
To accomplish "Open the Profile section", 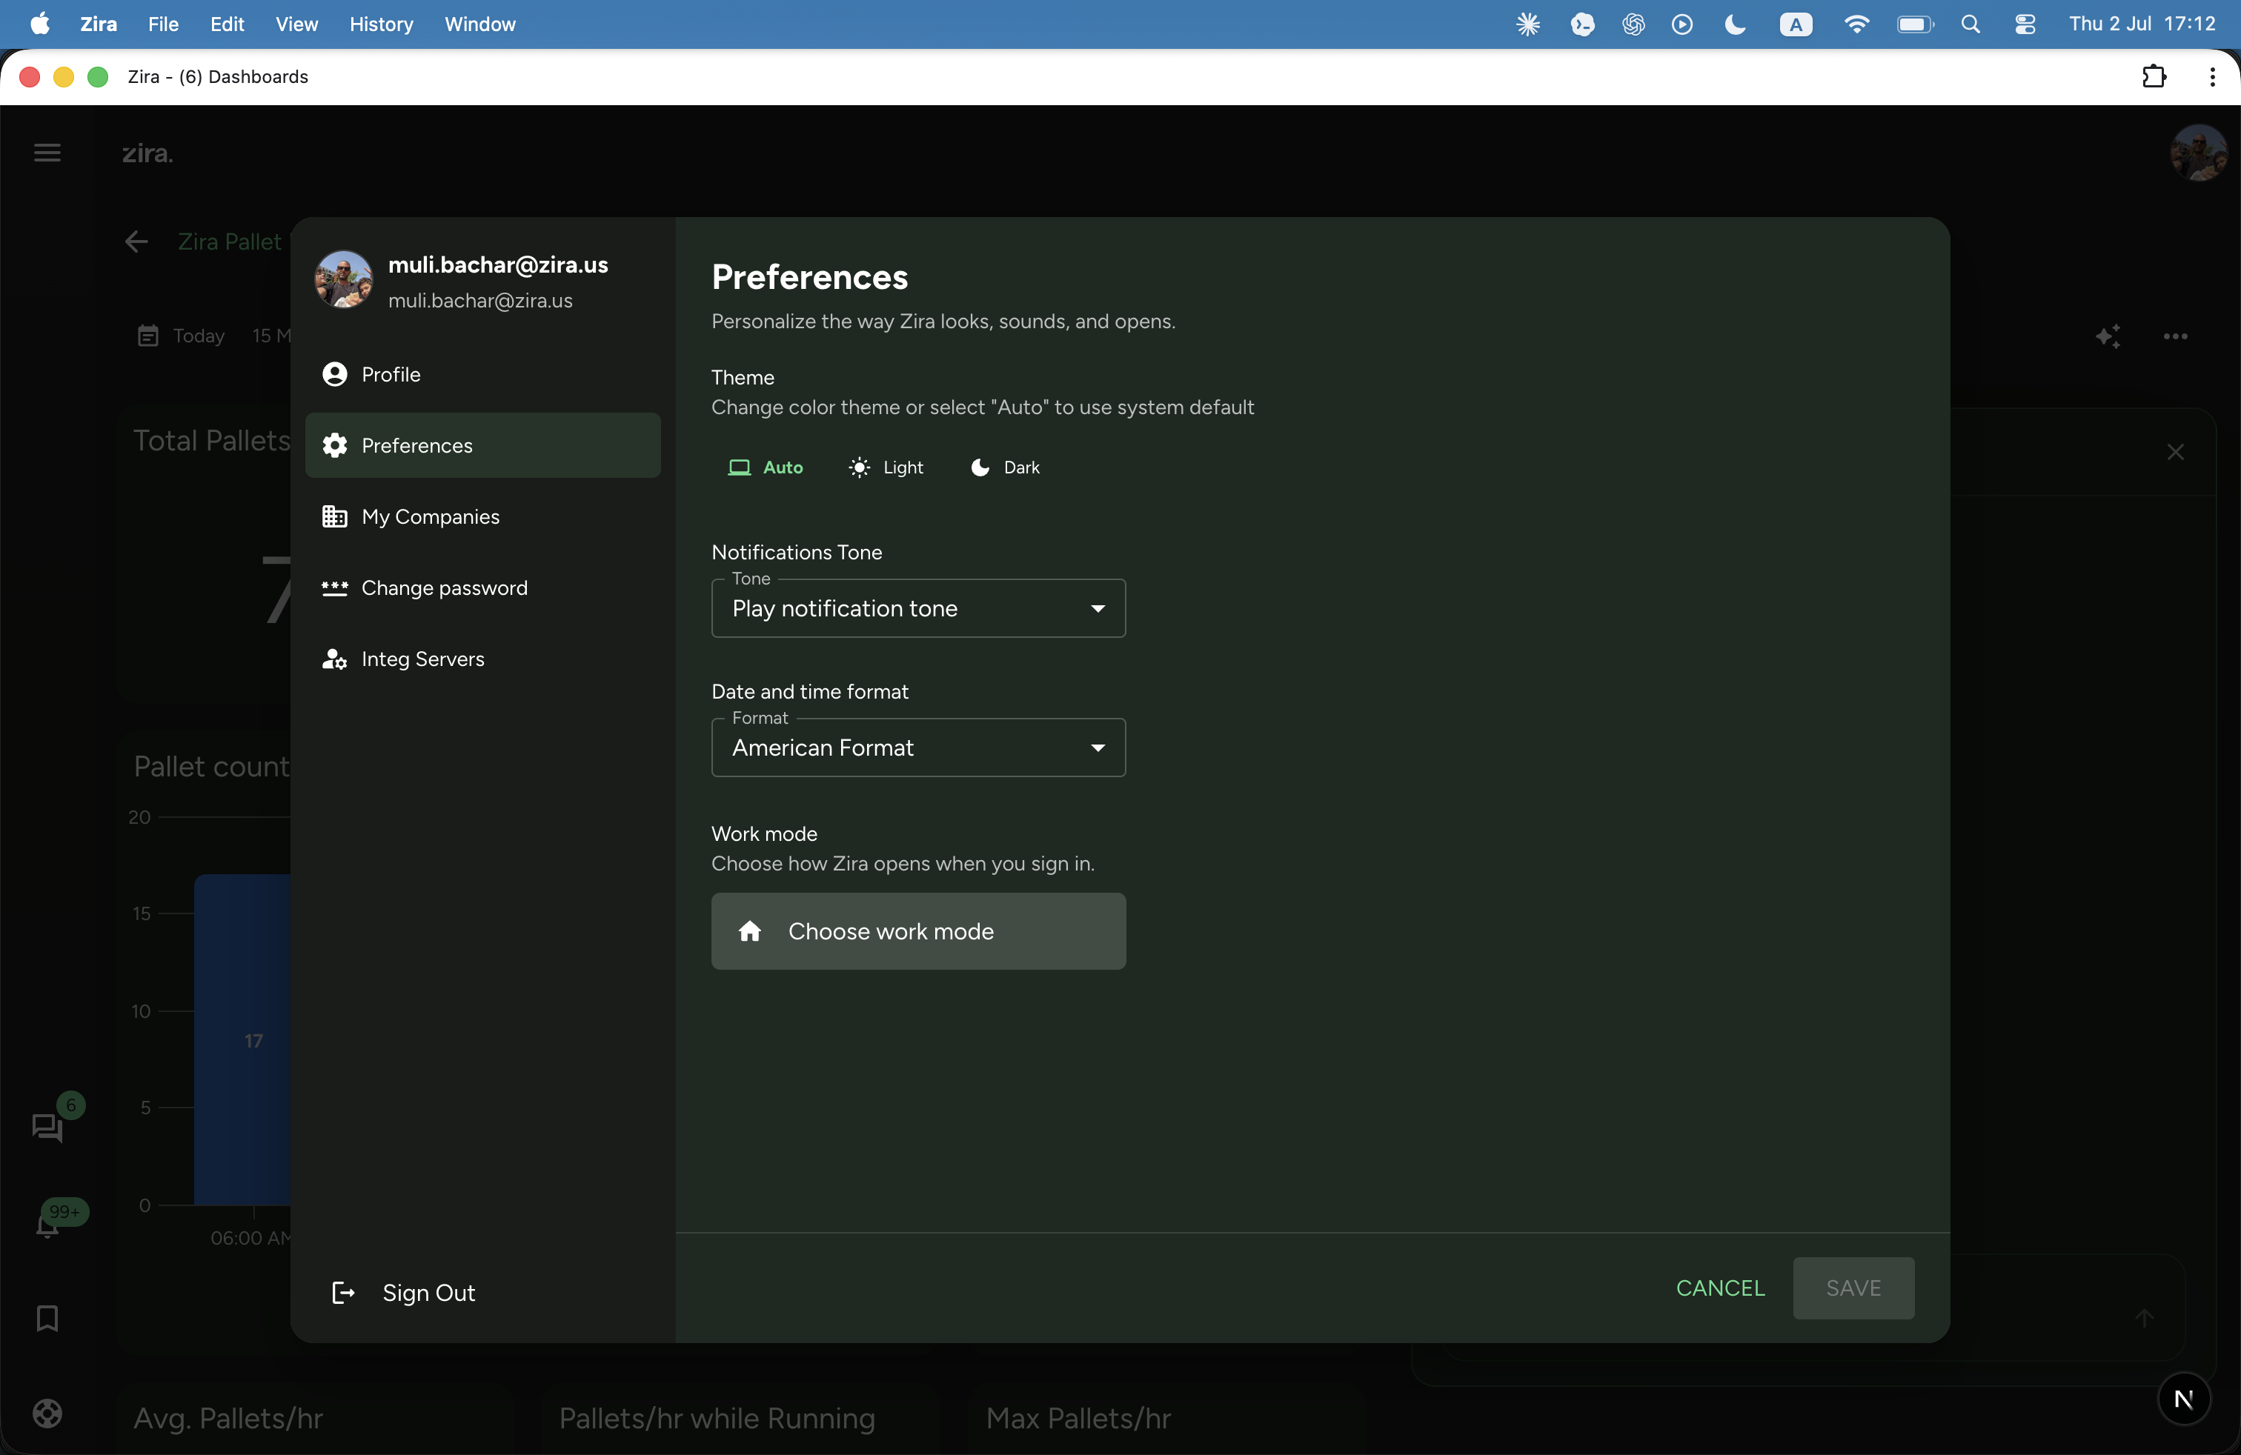I will point(482,375).
